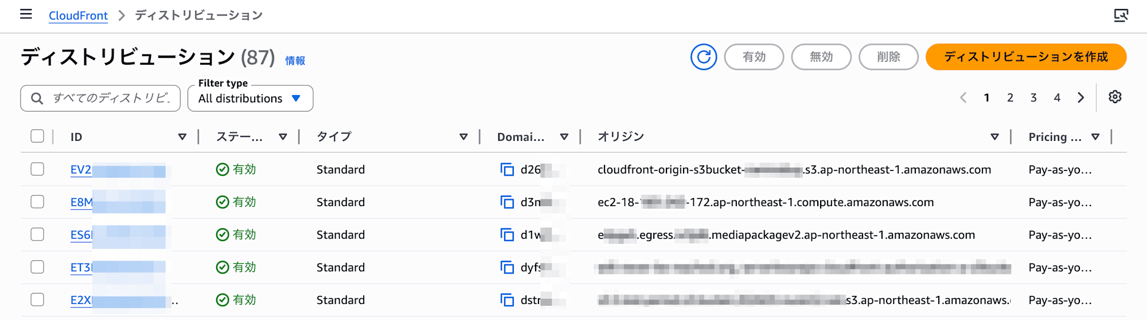
Task: Click the 有効 status icon in E2X row
Action: click(x=223, y=300)
